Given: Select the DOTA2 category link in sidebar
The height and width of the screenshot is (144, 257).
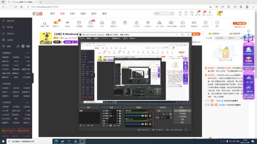Looking at the screenshot, I should [27, 57].
